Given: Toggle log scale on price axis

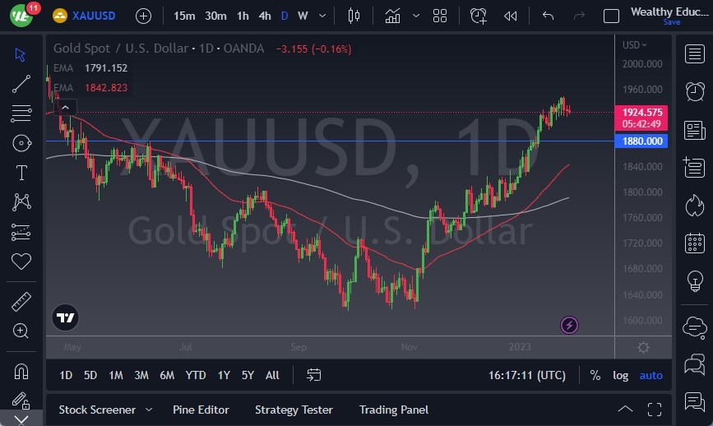Looking at the screenshot, I should [x=620, y=375].
